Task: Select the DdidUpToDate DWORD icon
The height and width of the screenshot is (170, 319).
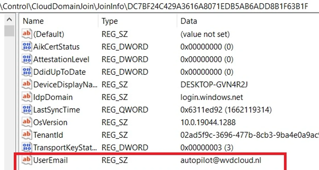Action: tap(27, 72)
